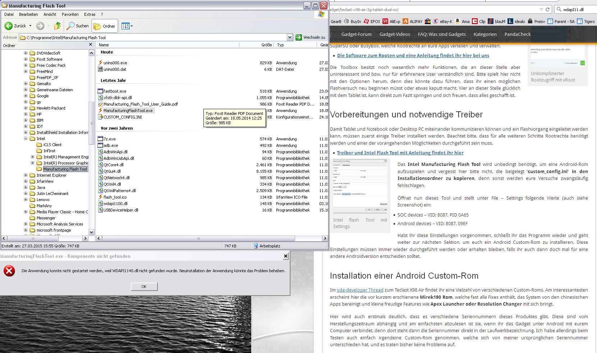Select 7z.exe file icon

[x=101, y=139]
